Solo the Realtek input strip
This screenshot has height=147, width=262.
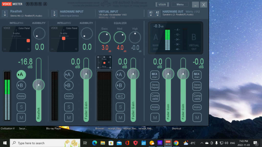point(21,107)
